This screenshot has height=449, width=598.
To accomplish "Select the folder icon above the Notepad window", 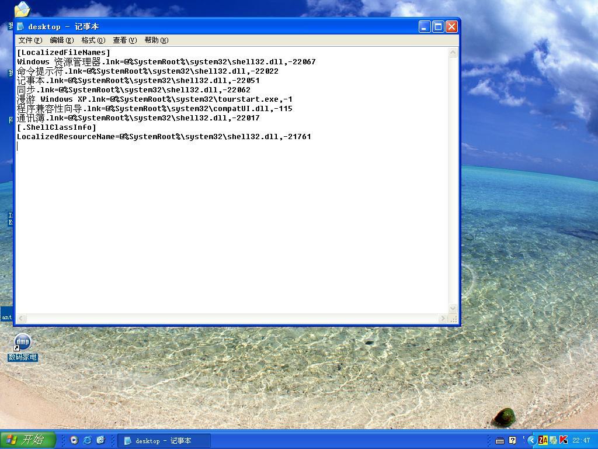I will click(x=22, y=9).
